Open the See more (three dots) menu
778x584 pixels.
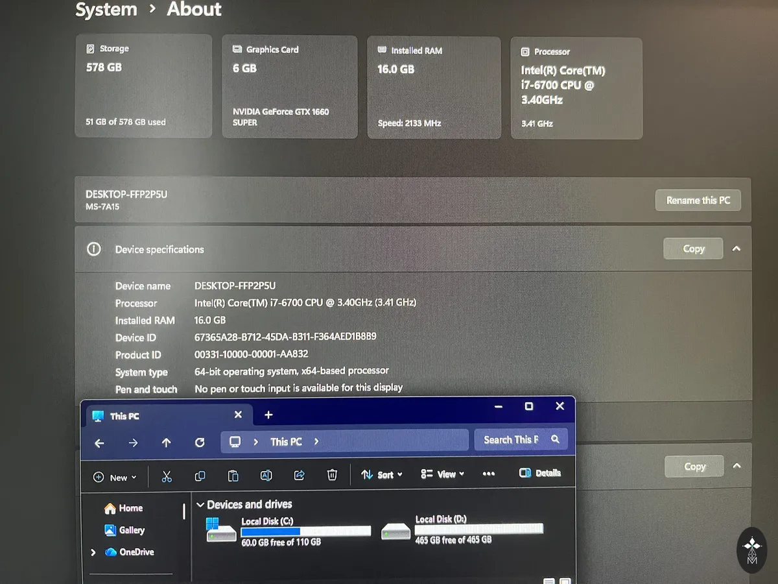coord(489,474)
